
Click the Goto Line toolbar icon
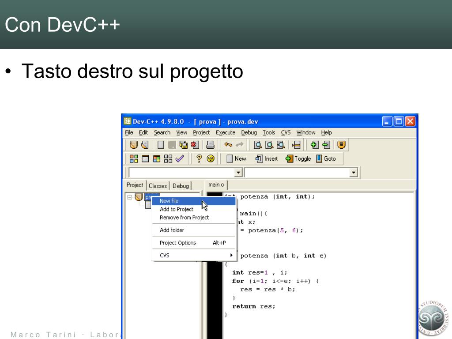(x=296, y=145)
